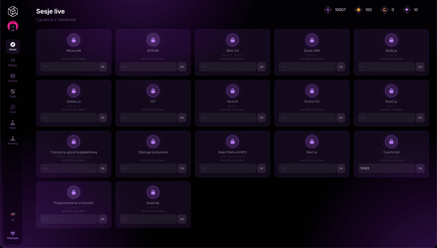
Task: Click the lock icon on the Web 3.0 card
Action: (232, 40)
